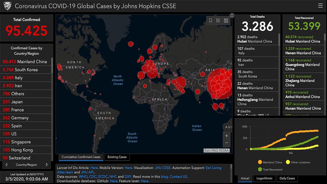327x184 pixels.
Task: Select the Logarithmic chart tab
Action: 264,178
